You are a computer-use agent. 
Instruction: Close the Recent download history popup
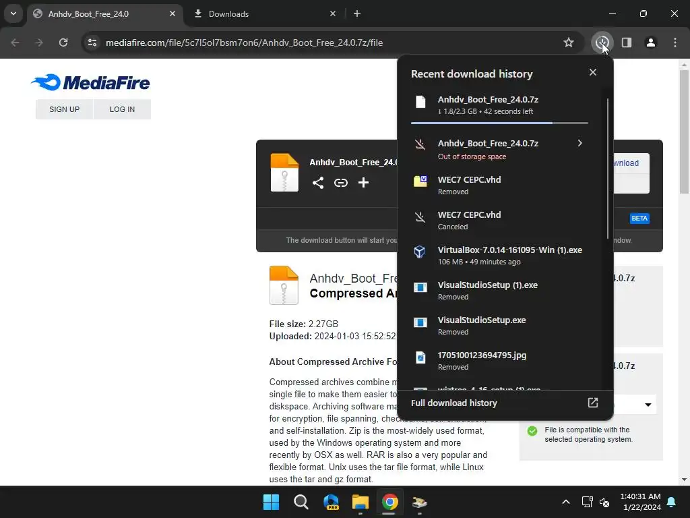pyautogui.click(x=593, y=72)
